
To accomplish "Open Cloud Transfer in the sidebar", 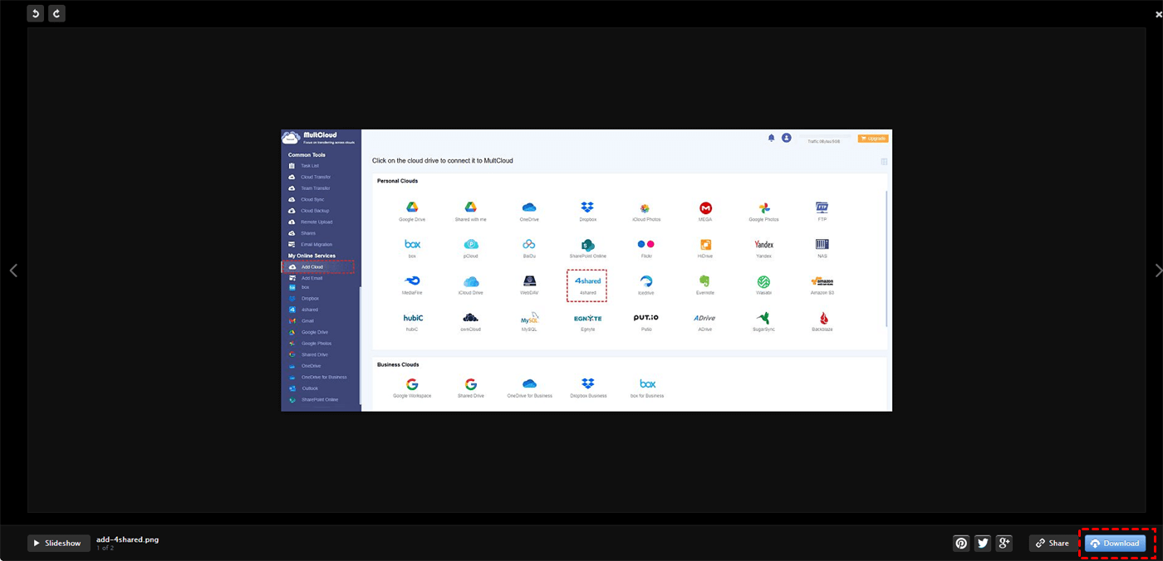I will (315, 177).
